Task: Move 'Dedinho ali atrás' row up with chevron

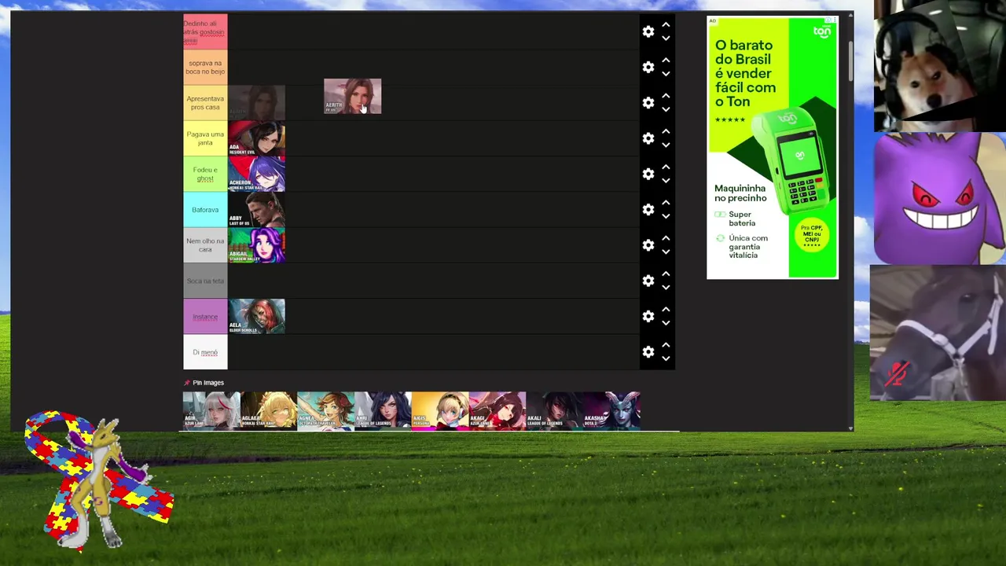Action: (666, 24)
